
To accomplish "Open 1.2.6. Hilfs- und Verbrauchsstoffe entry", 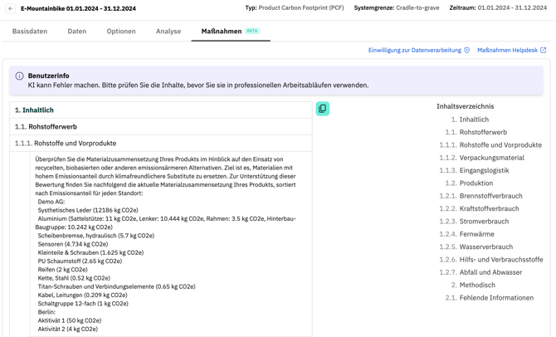I will point(491,260).
